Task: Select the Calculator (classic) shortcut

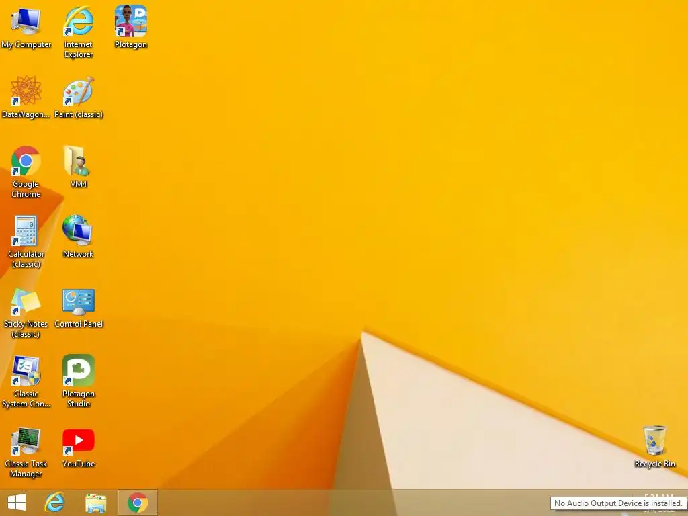Action: pos(26,242)
